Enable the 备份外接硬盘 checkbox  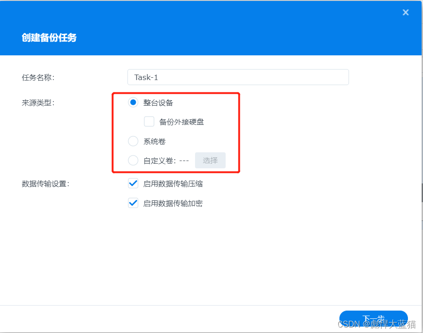(149, 122)
